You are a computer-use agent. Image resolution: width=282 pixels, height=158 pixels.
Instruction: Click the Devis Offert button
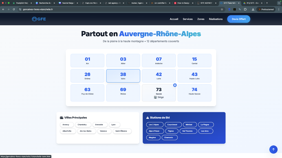pos(238,19)
